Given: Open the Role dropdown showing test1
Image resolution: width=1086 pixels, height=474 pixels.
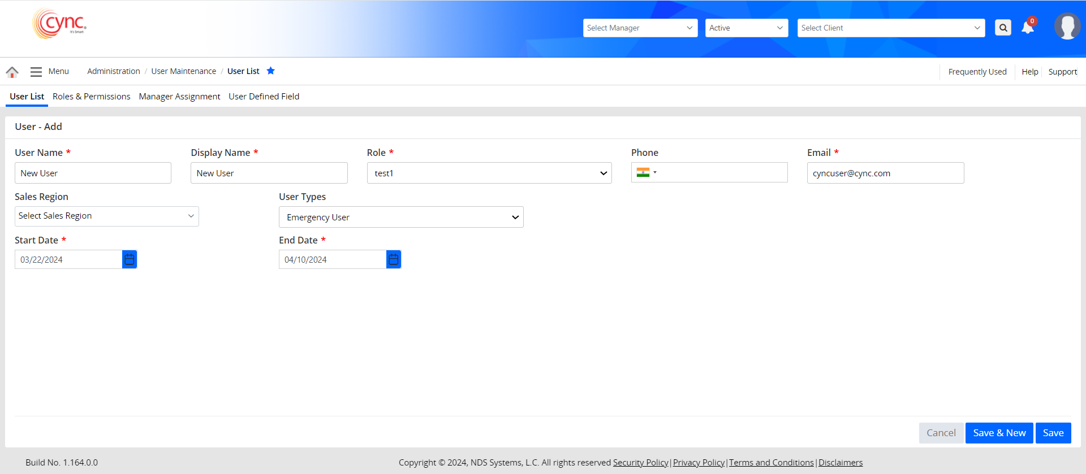Looking at the screenshot, I should coord(489,173).
